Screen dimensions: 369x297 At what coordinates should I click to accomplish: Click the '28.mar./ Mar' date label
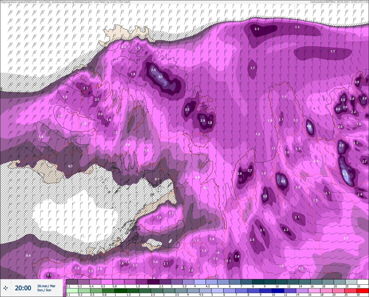[x=46, y=286]
